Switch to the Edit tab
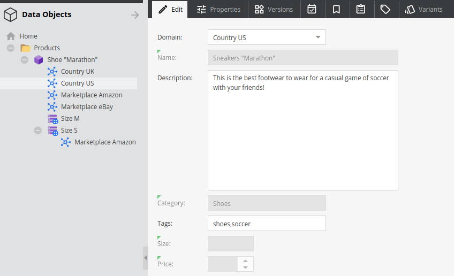The height and width of the screenshot is (276, 454). tap(170, 10)
